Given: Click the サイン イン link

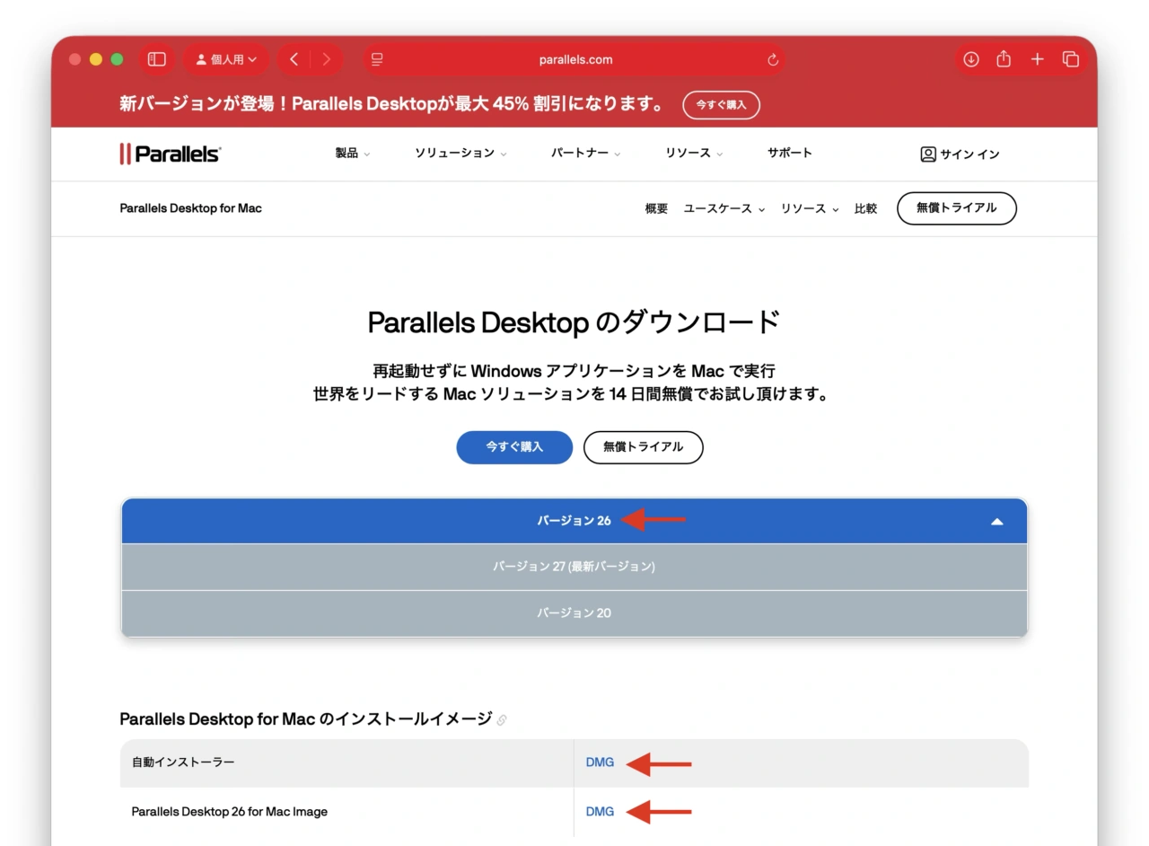Looking at the screenshot, I should click(960, 154).
